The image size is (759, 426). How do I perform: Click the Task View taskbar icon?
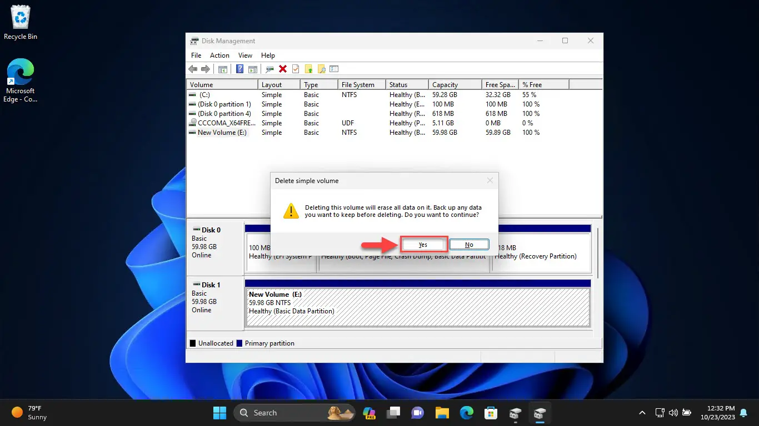point(394,413)
